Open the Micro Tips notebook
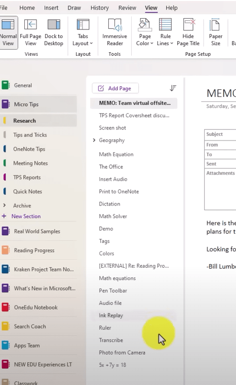Screen dimensions: 236x385 click(38, 104)
